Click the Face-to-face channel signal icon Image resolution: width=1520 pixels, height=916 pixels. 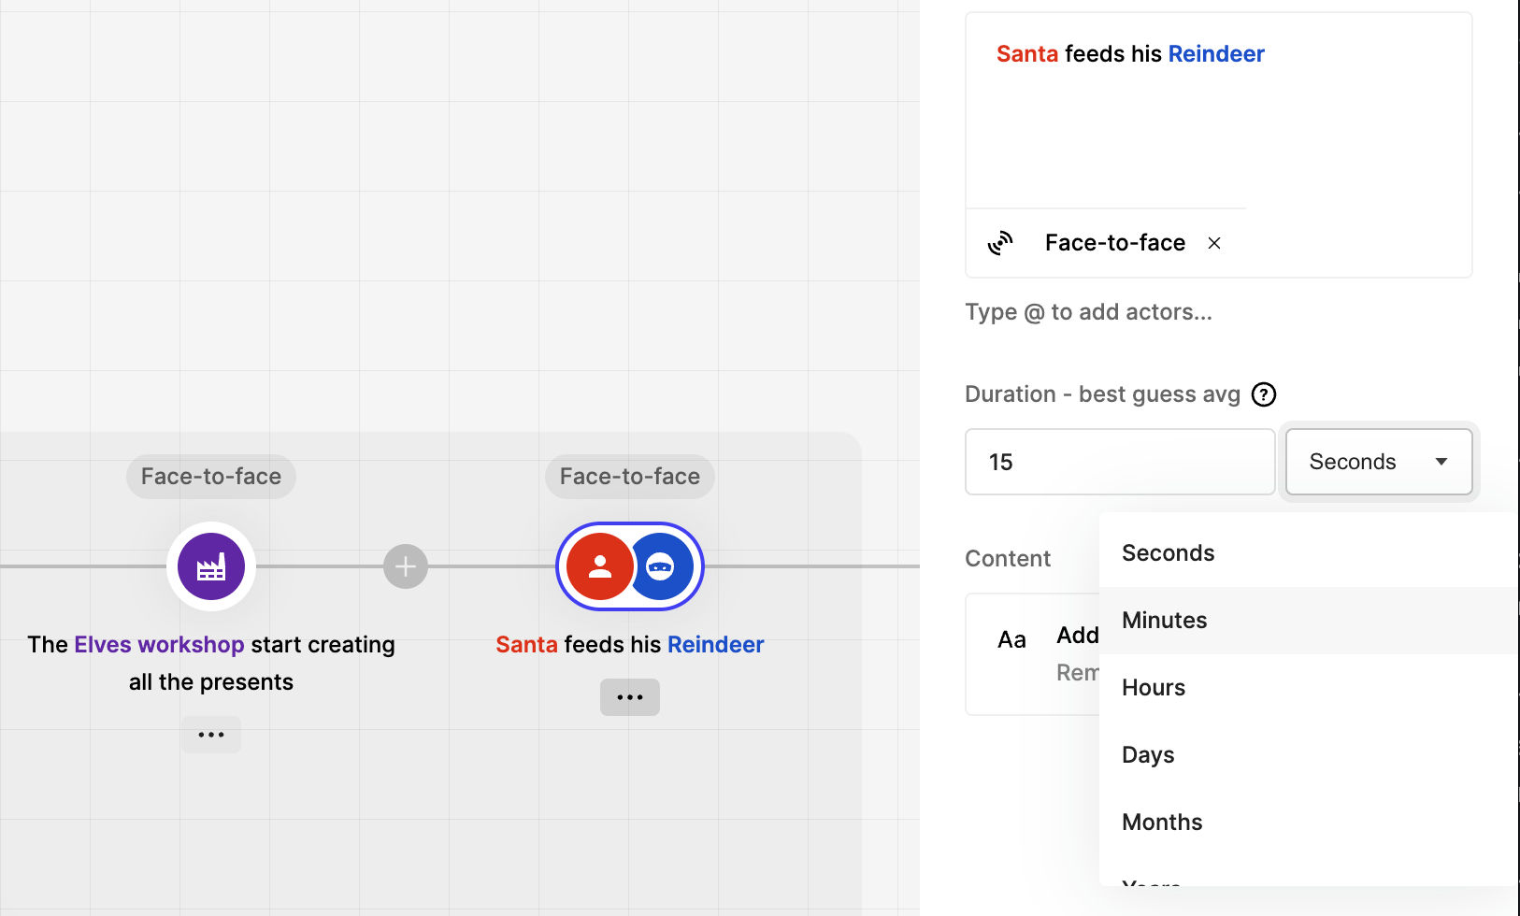click(x=1000, y=243)
